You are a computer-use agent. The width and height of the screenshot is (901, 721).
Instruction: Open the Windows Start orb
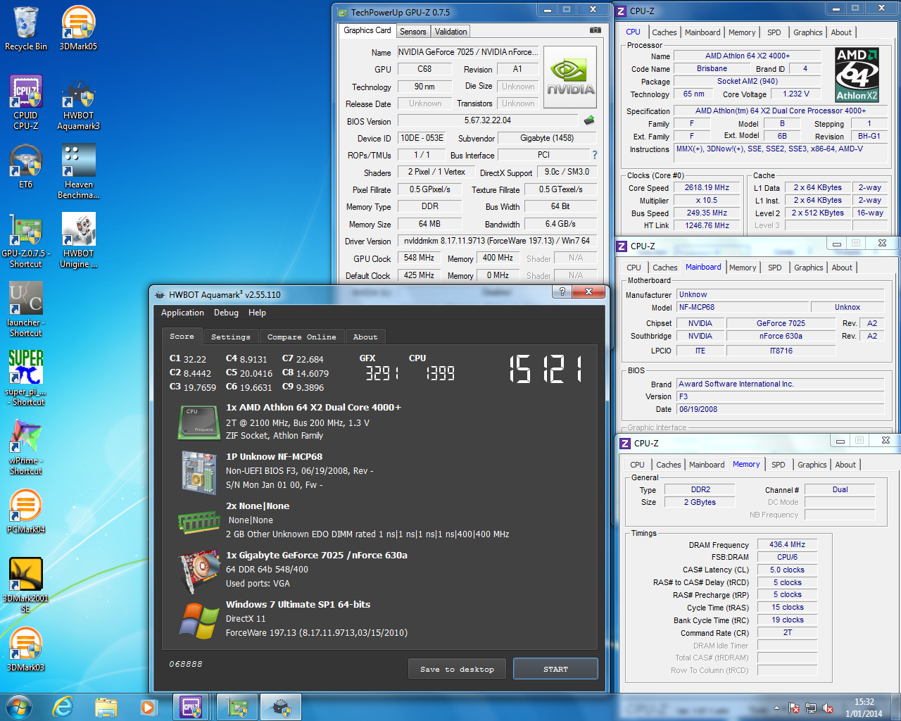click(x=19, y=707)
